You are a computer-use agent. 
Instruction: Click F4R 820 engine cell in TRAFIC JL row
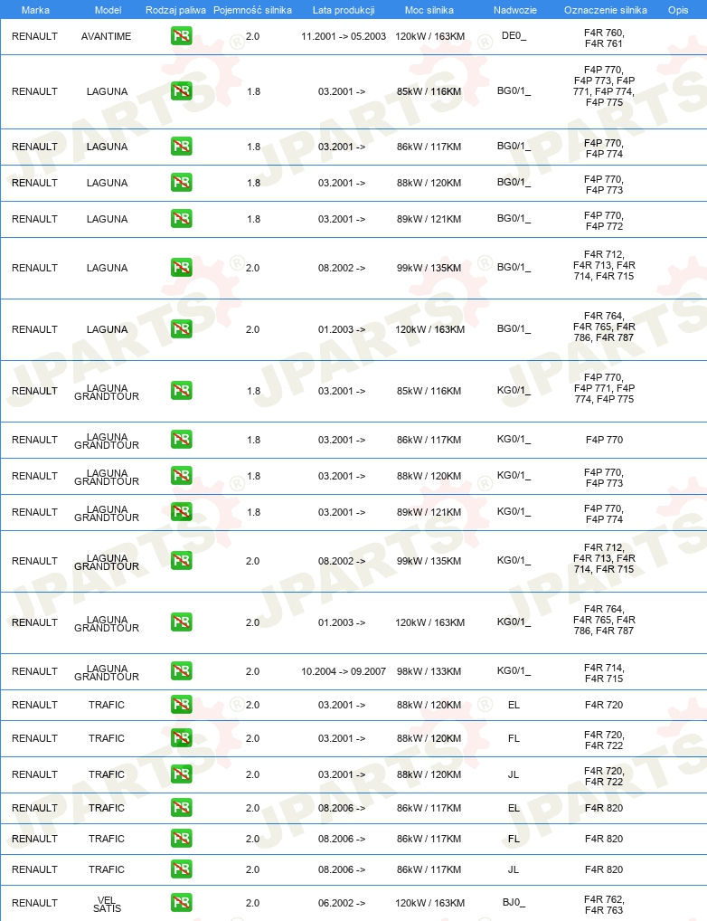tap(604, 869)
